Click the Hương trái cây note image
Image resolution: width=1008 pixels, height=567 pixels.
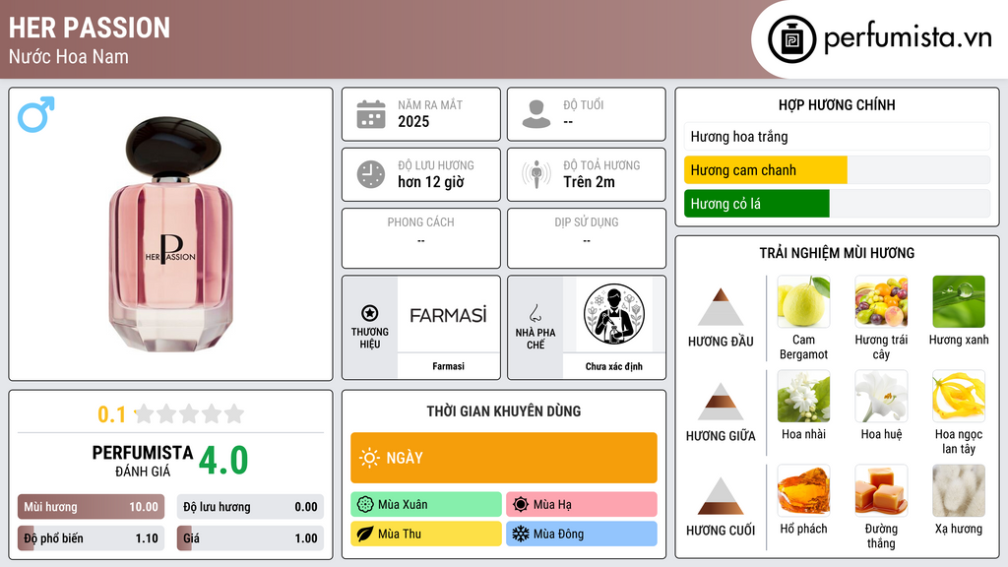pyautogui.click(x=881, y=301)
